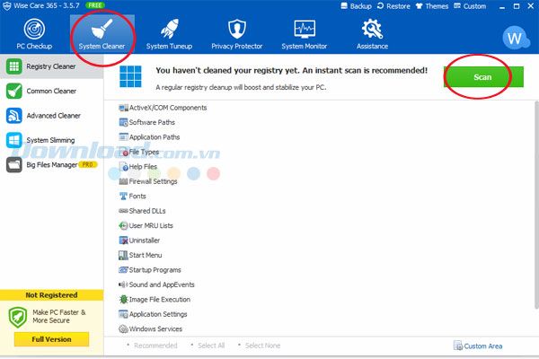Select Common Cleaner in sidebar

coord(51,91)
